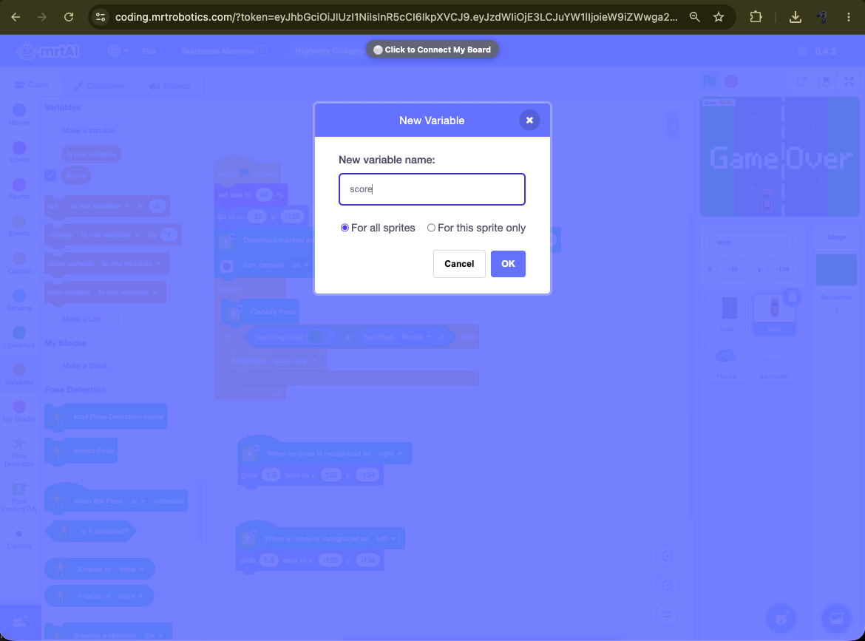865x641 pixels.
Task: Select the Rocks sprite thumbnail
Action: click(x=727, y=362)
